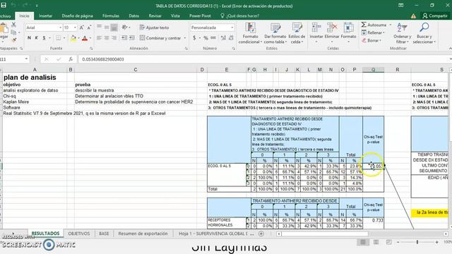Click Decrease indent icon
The image size is (452, 254).
tap(124, 38)
